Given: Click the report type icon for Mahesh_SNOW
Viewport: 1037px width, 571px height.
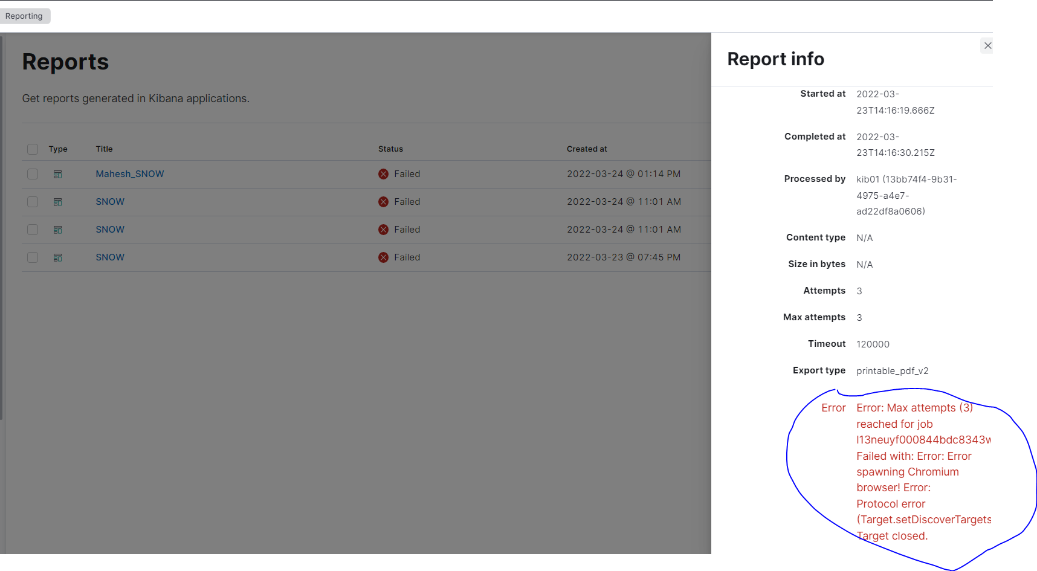Looking at the screenshot, I should tap(58, 174).
